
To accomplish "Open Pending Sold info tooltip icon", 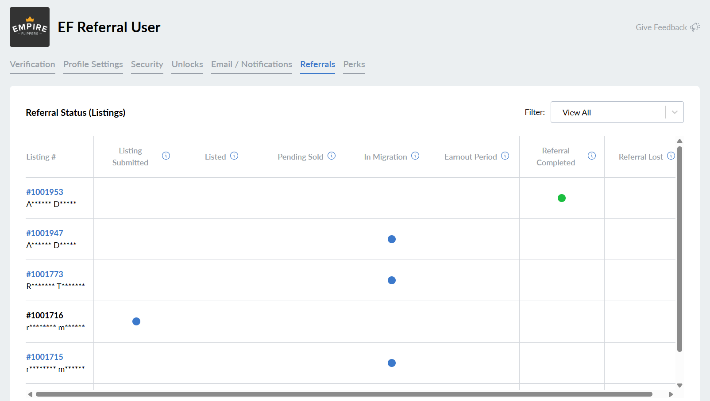I will tap(332, 156).
